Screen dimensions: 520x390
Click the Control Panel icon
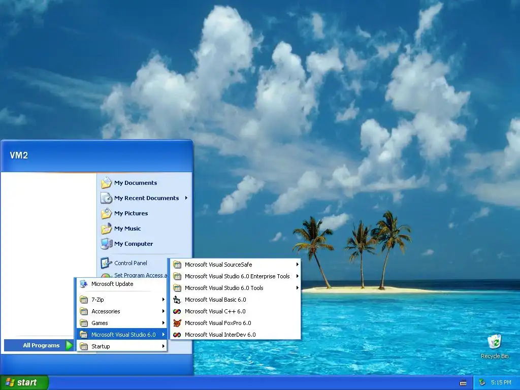(106, 263)
